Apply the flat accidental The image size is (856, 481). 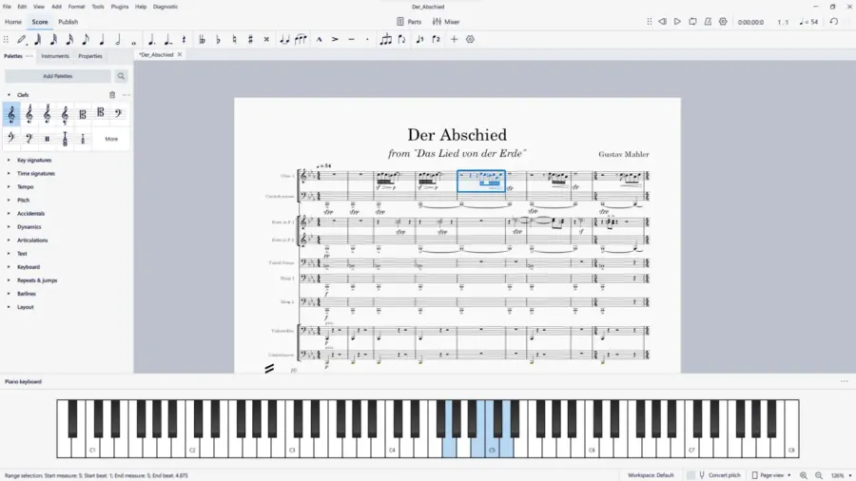218,39
